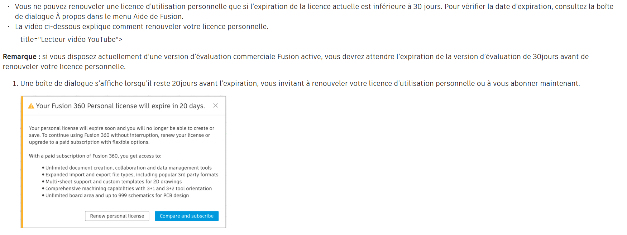Select the Unlimited document creation bullet
The image size is (627, 235).
click(x=128, y=168)
